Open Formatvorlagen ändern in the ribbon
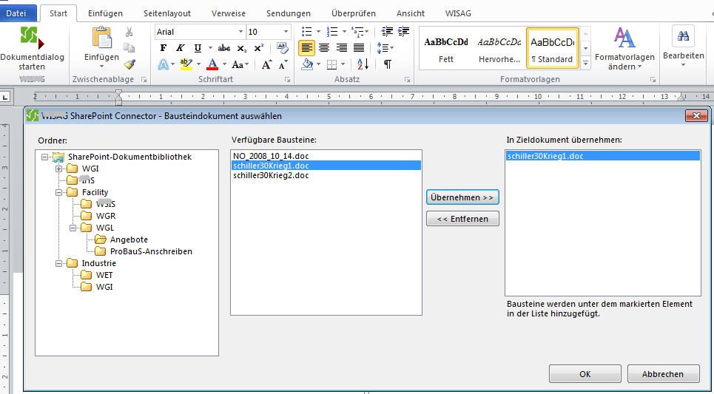The width and height of the screenshot is (714, 394). point(624,48)
